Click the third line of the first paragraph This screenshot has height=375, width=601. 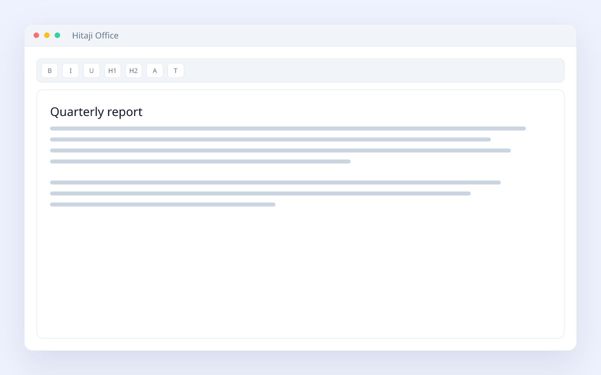280,150
